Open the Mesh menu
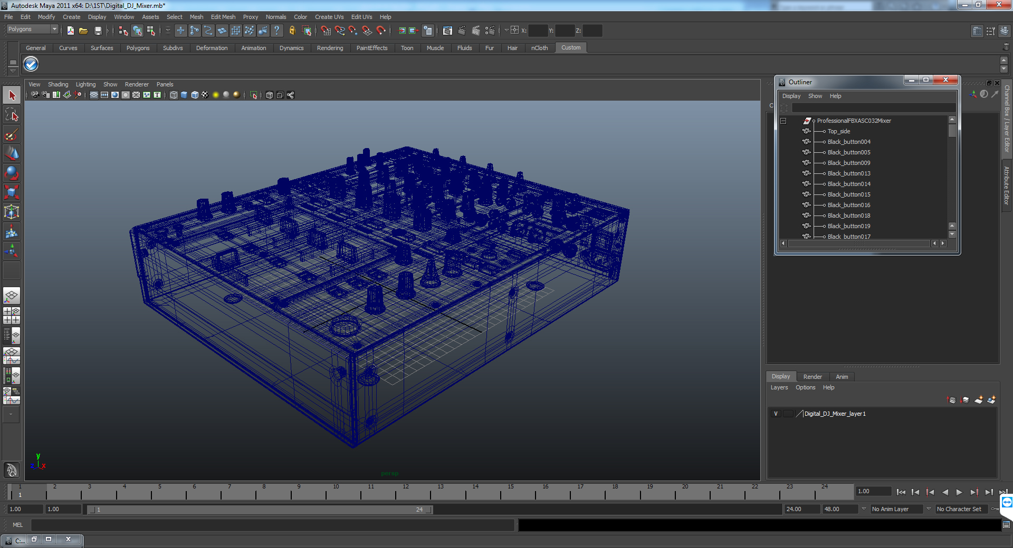 tap(196, 17)
